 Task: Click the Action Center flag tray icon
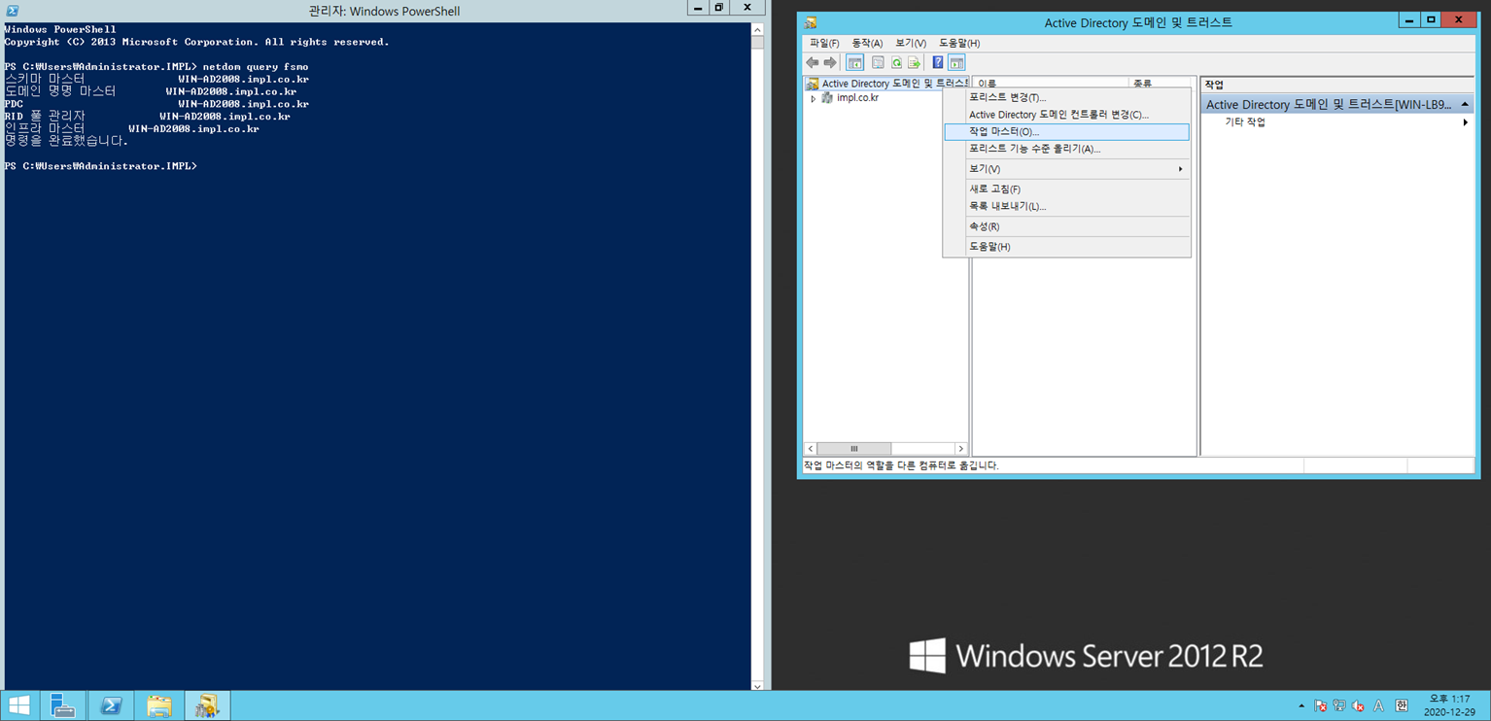pos(1320,706)
